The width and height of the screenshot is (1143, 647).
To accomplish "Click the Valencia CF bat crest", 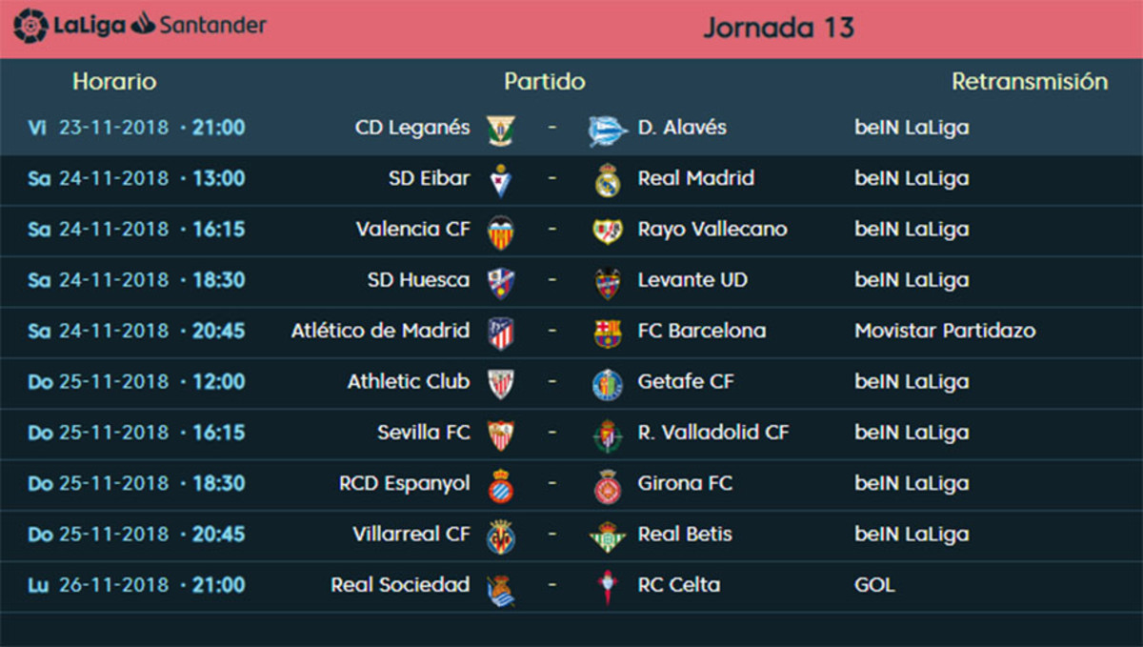I will coord(500,231).
